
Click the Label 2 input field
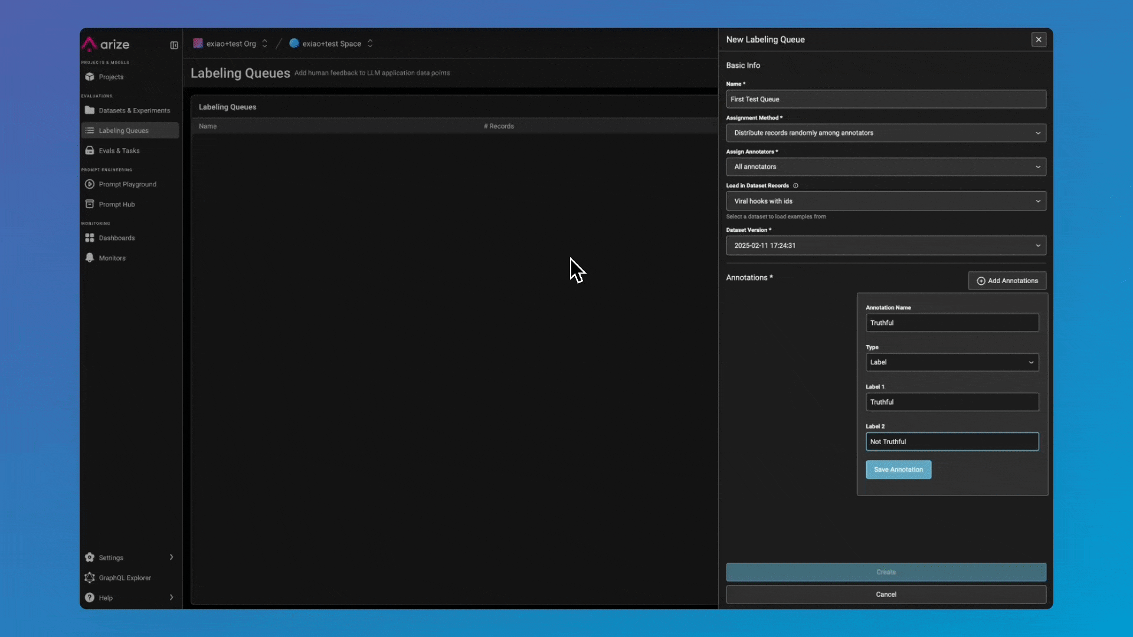coord(951,442)
